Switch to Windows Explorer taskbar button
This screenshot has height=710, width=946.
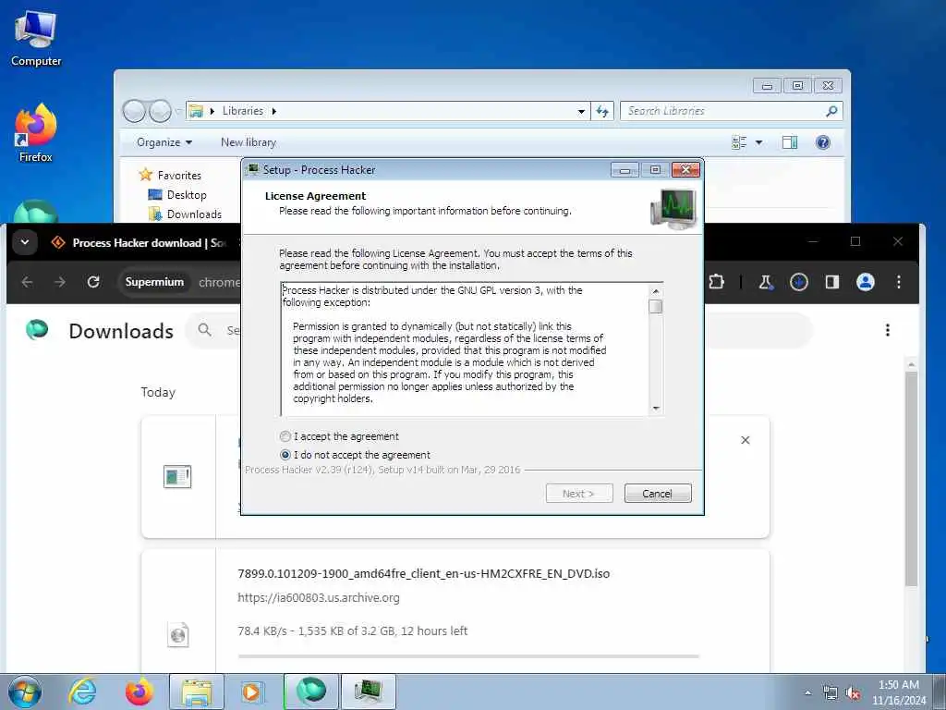click(x=197, y=692)
